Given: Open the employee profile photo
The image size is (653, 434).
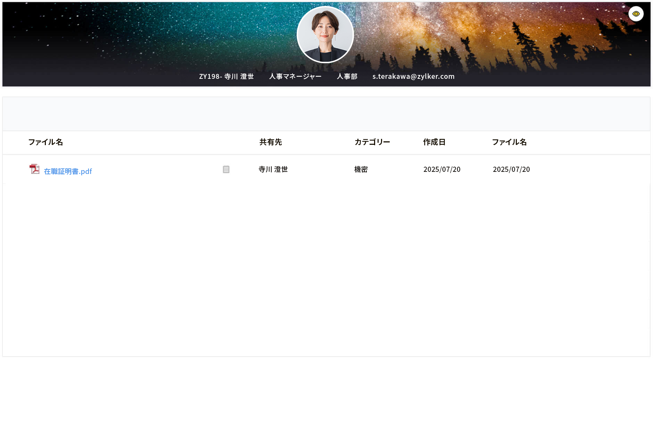Looking at the screenshot, I should tap(325, 34).
